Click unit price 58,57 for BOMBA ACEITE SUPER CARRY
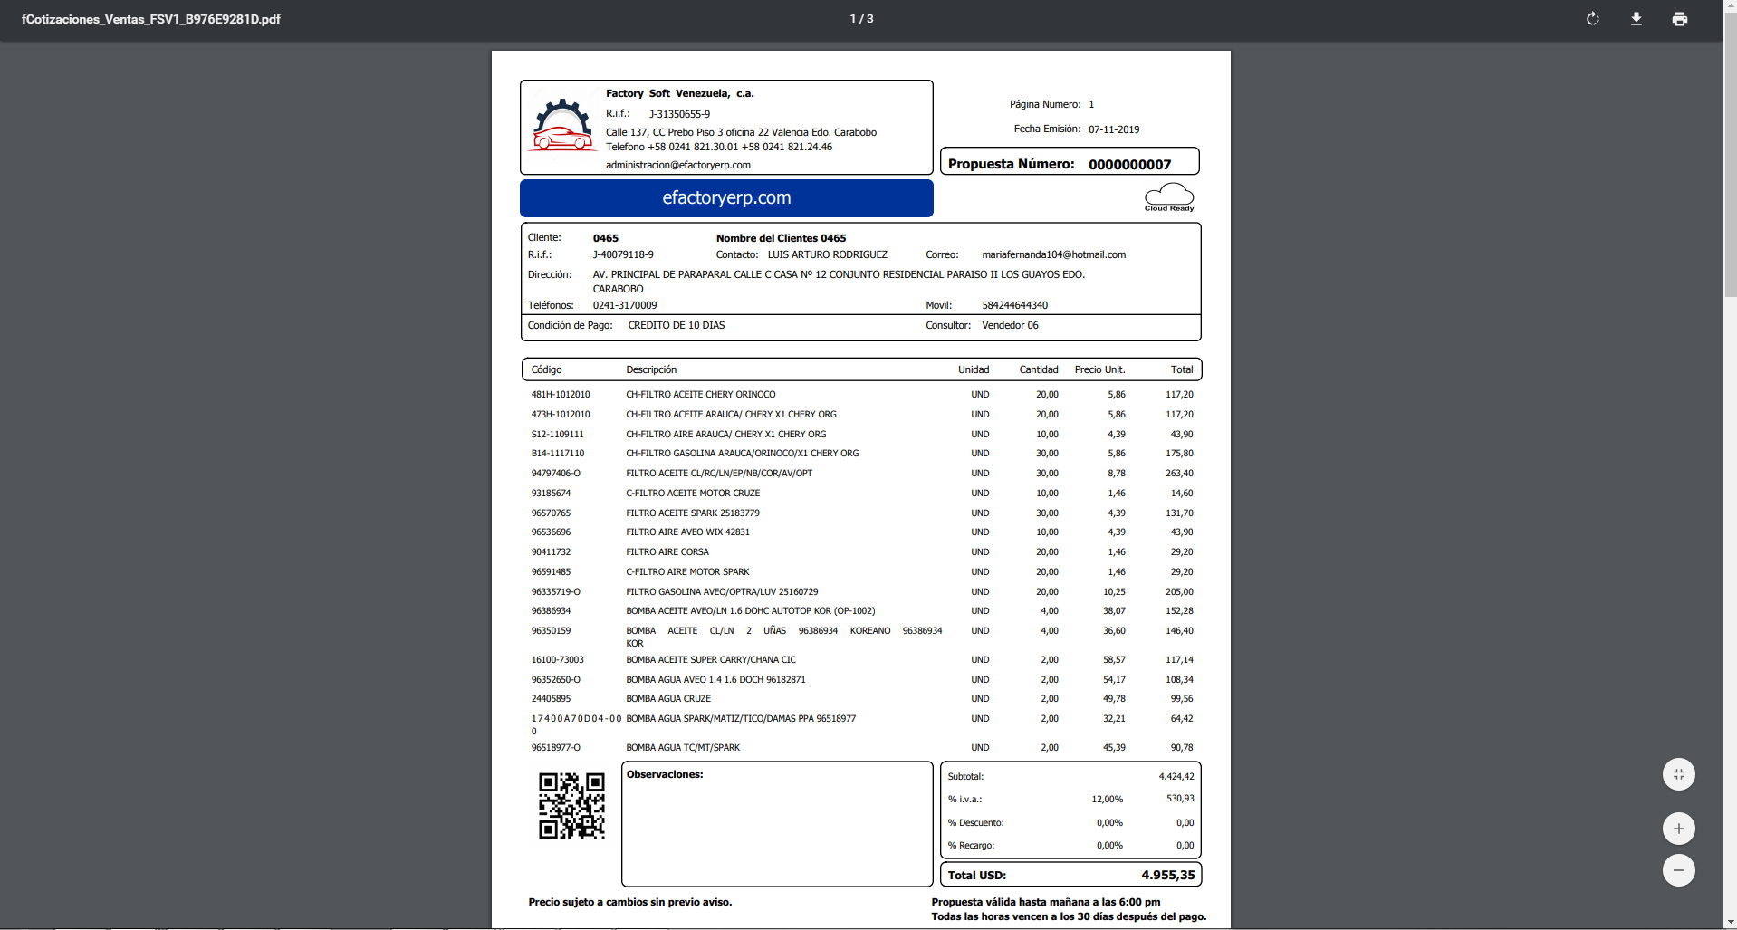1737x930 pixels. click(x=1114, y=660)
